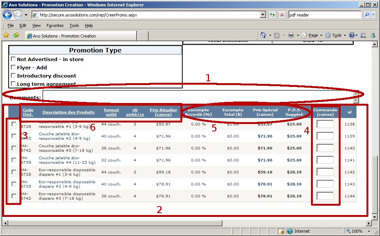The height and width of the screenshot is (236, 380).
Task: Click the RSS Feeds icon
Action: click(x=277, y=36)
